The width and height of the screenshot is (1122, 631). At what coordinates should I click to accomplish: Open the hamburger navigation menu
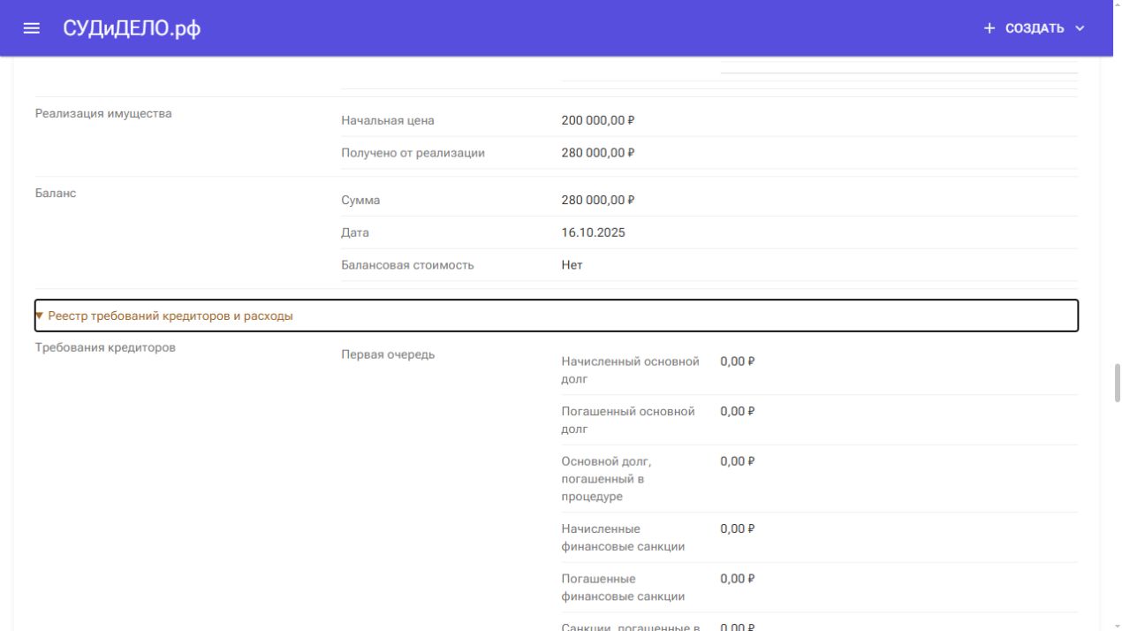(32, 28)
